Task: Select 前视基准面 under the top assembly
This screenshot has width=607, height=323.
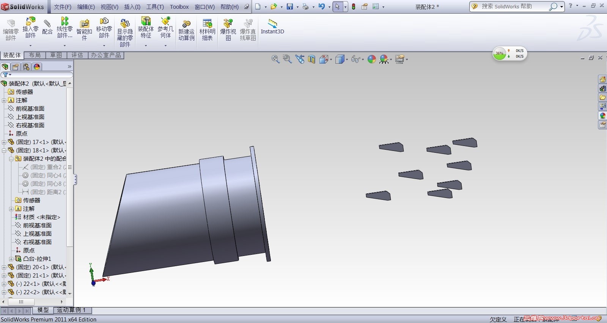Action: [30, 109]
